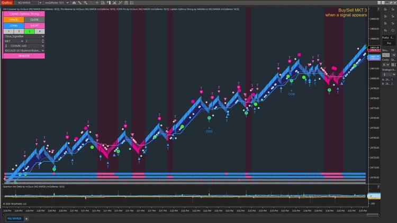Add a new chart tab with plus icon
Screen dimensions: 397x223
(26, 219)
